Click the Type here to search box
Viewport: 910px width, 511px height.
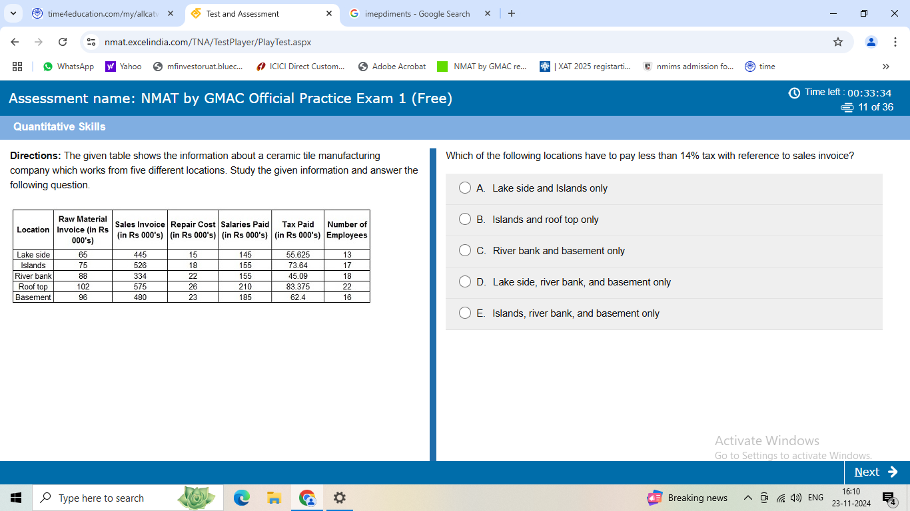click(127, 498)
